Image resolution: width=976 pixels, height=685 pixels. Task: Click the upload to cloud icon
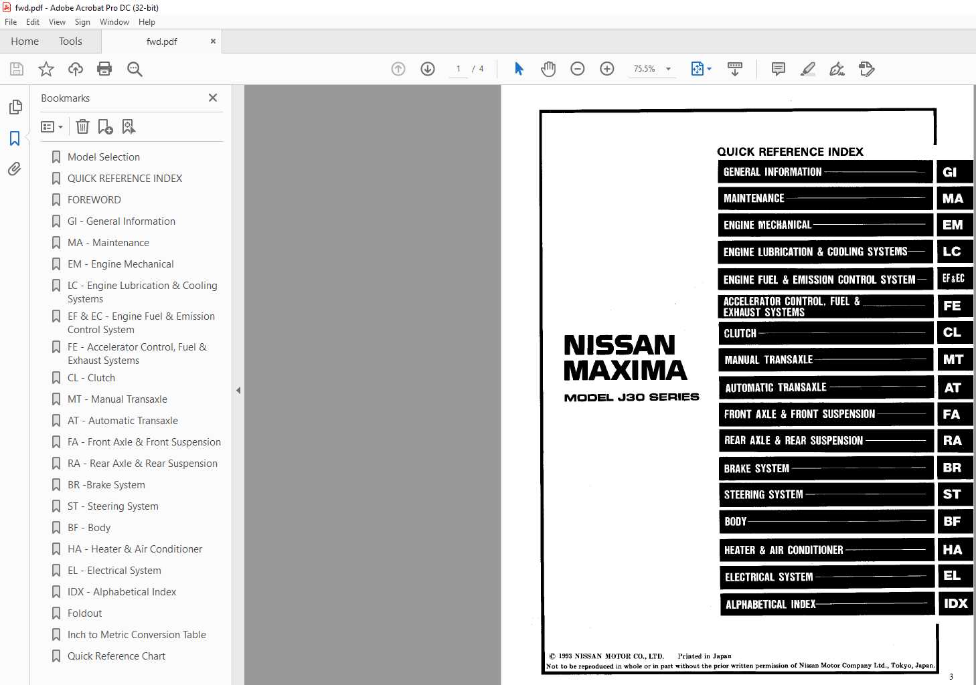76,69
